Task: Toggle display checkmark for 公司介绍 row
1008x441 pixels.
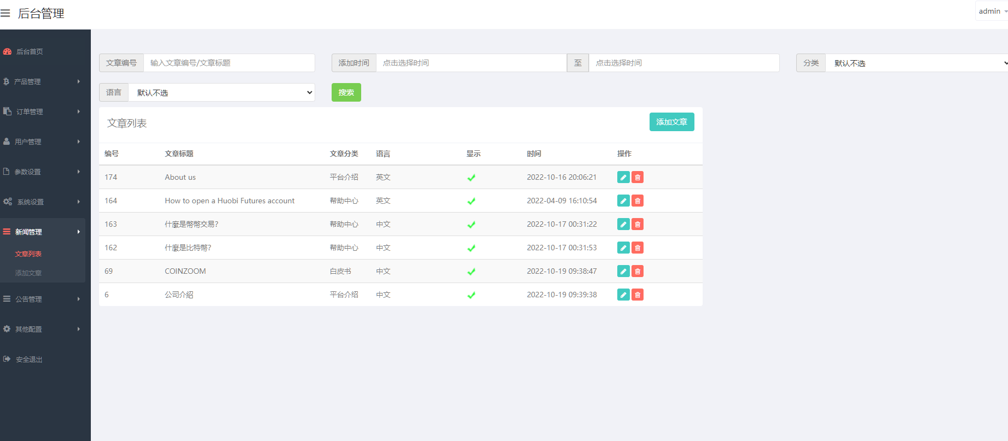Action: pyautogui.click(x=471, y=295)
